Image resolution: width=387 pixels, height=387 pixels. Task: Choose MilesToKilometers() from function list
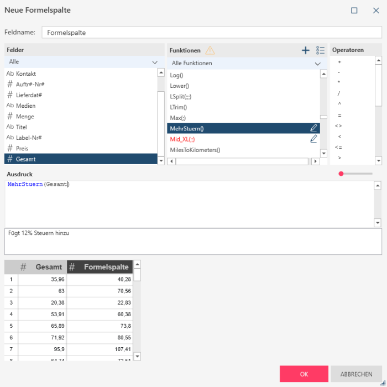(x=195, y=150)
